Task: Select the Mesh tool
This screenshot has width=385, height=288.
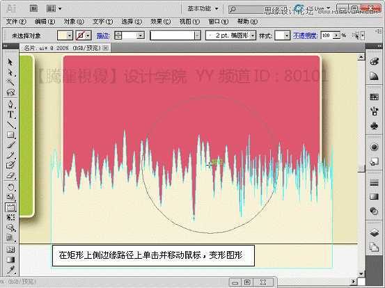Action: tap(10, 250)
